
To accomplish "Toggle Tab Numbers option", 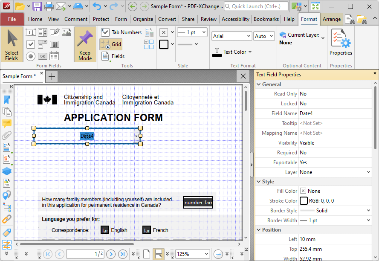I will (121, 32).
